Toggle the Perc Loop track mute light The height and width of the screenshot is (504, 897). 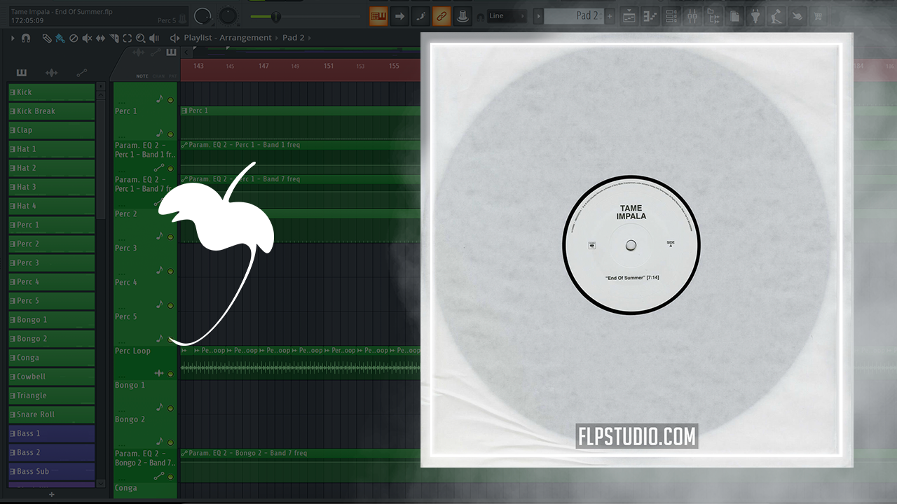coord(170,374)
